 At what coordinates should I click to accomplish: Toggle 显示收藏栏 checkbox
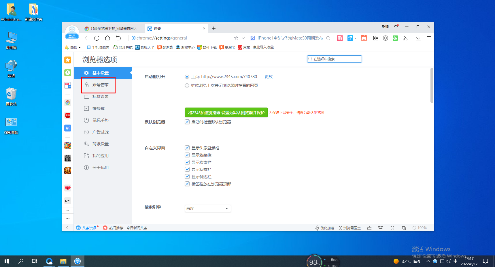coord(187,155)
